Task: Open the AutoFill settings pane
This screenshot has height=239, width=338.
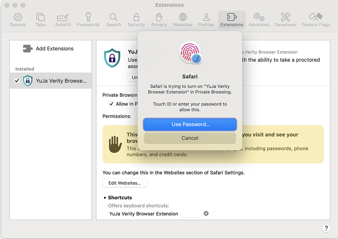Action: (63, 20)
